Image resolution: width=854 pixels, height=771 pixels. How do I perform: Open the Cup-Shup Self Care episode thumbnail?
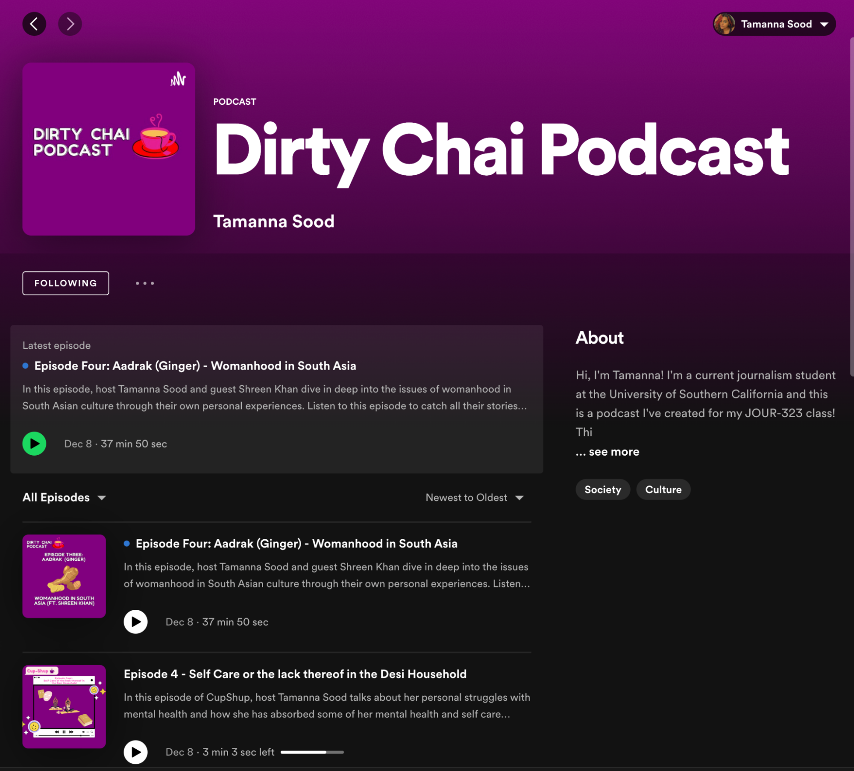(x=64, y=706)
